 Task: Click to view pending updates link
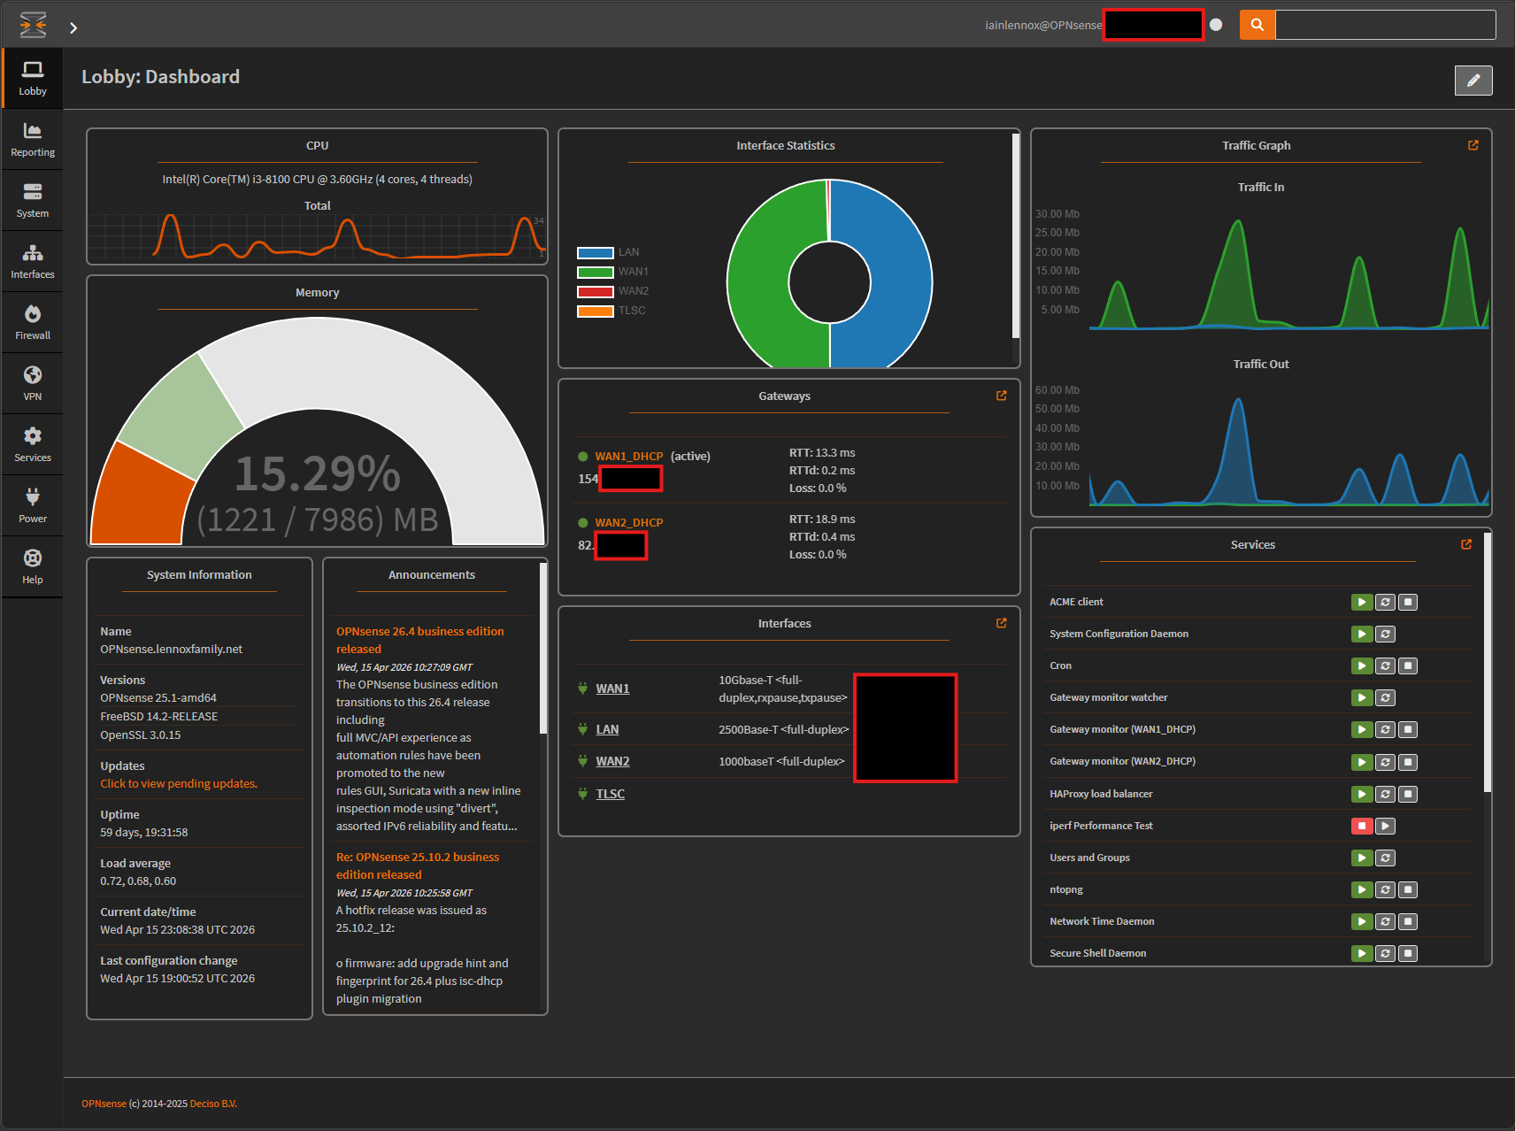pyautogui.click(x=179, y=784)
